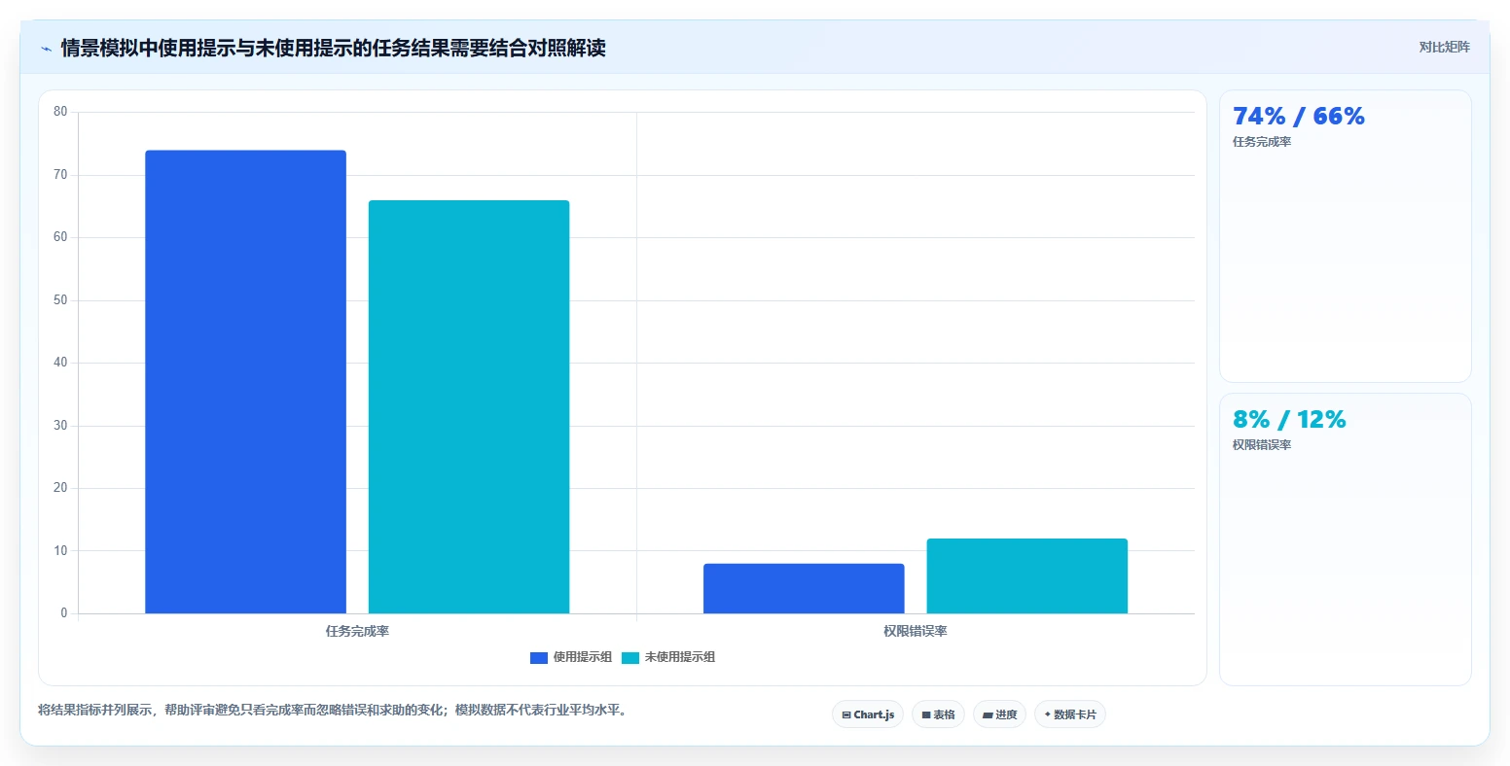This screenshot has height=766, width=1510.
Task: Click the 任务完成率 x-axis label
Action: click(x=357, y=632)
